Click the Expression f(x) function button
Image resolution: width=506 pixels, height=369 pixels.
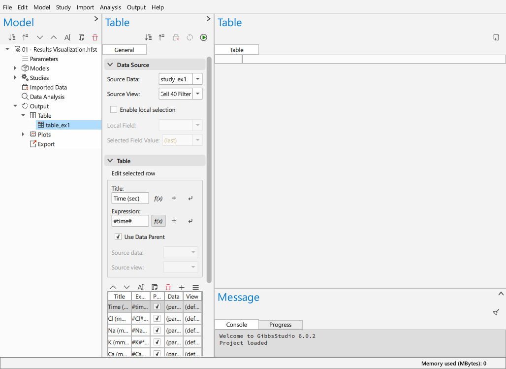coord(158,221)
